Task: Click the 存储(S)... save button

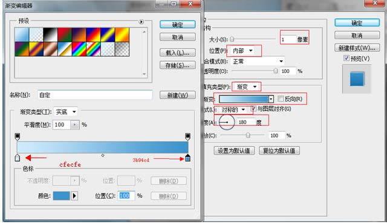Action: pos(177,65)
